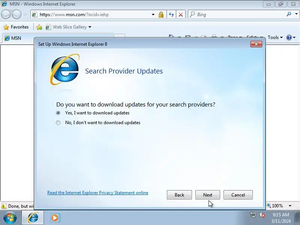Click the browser Back navigation button

[x=6, y=14]
